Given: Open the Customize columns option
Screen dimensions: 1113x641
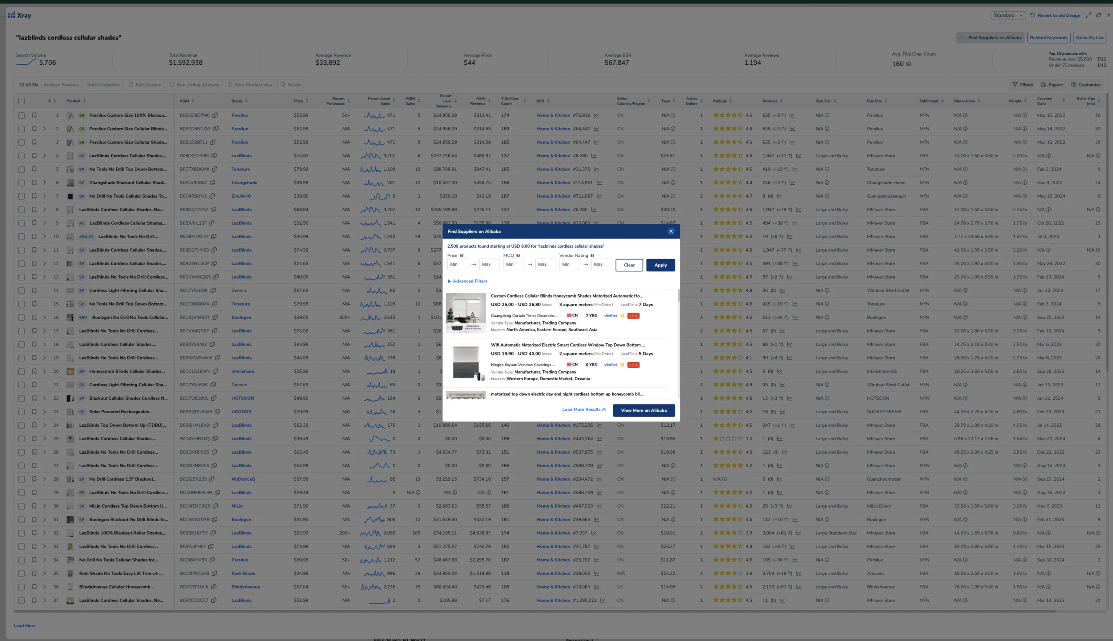Looking at the screenshot, I should tap(1086, 85).
